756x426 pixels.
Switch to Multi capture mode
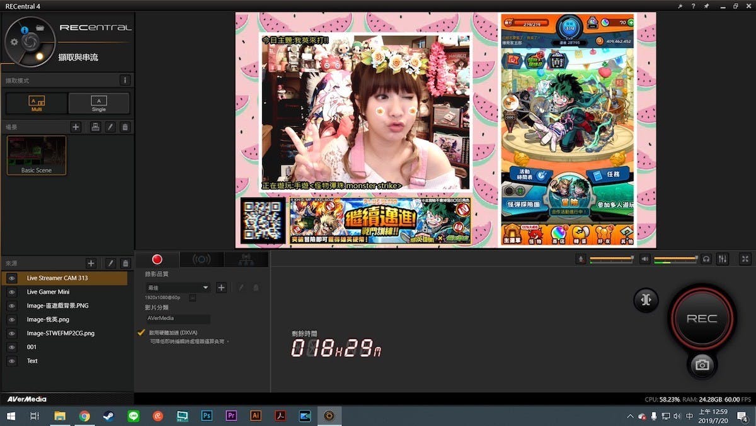[37, 103]
